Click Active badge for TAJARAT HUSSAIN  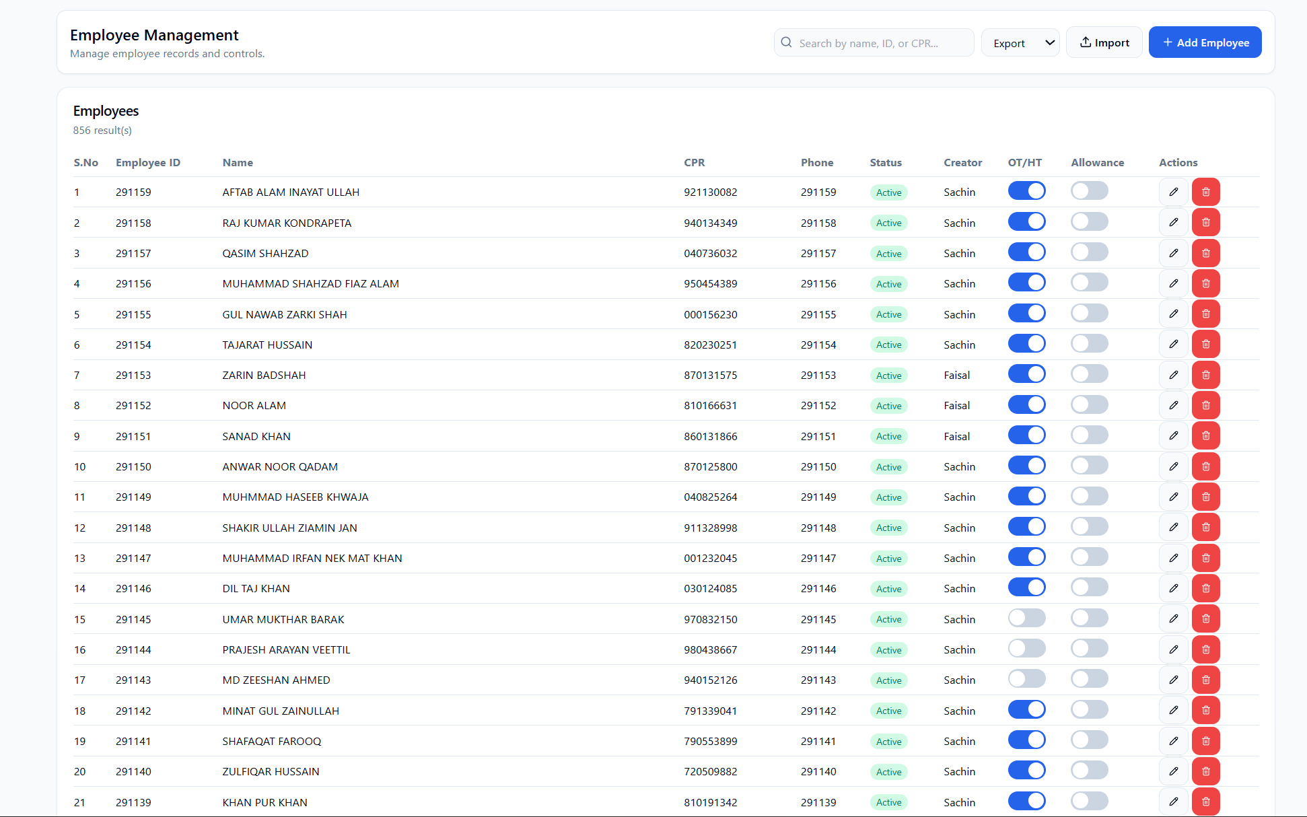tap(888, 345)
